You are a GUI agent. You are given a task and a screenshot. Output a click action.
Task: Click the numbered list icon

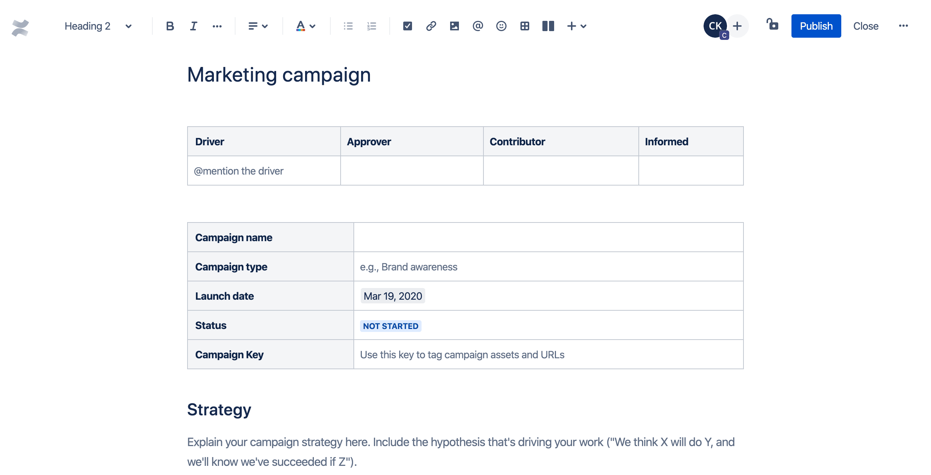click(x=371, y=26)
